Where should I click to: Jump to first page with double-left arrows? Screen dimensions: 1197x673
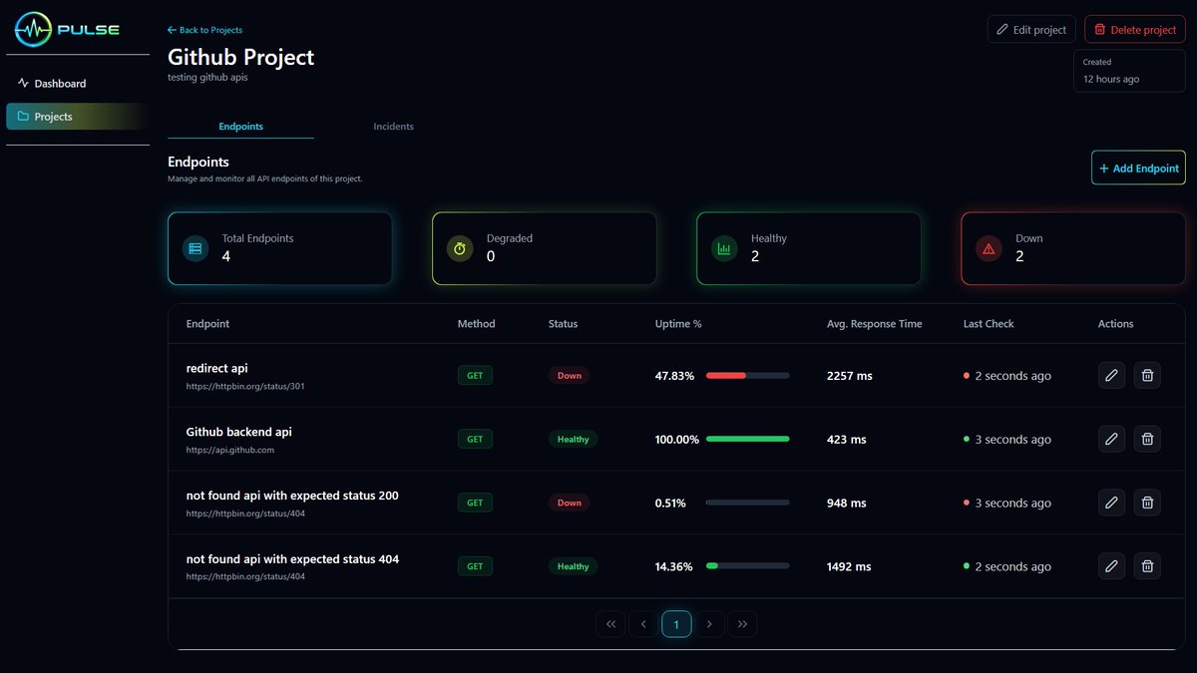610,624
